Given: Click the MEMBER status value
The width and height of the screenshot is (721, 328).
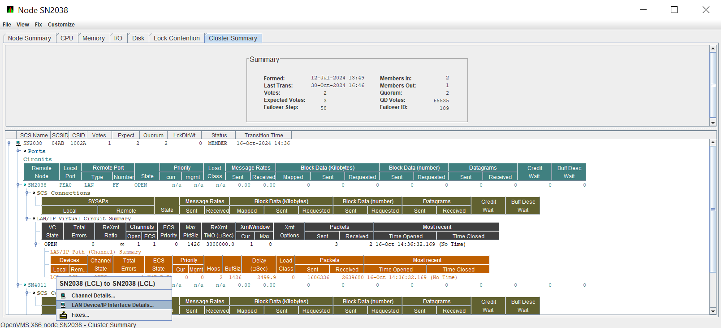Looking at the screenshot, I should pos(218,144).
